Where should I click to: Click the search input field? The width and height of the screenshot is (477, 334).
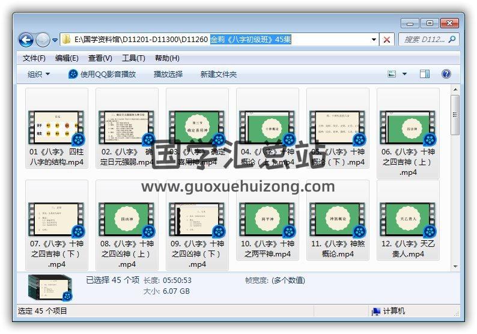point(423,40)
